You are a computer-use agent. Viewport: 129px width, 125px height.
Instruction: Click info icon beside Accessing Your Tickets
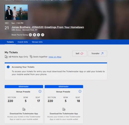(x=8, y=67)
